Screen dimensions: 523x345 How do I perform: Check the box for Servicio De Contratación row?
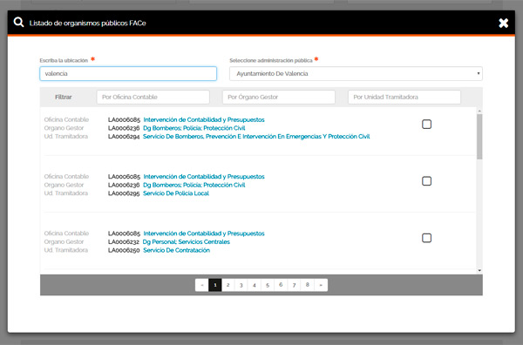click(x=426, y=238)
